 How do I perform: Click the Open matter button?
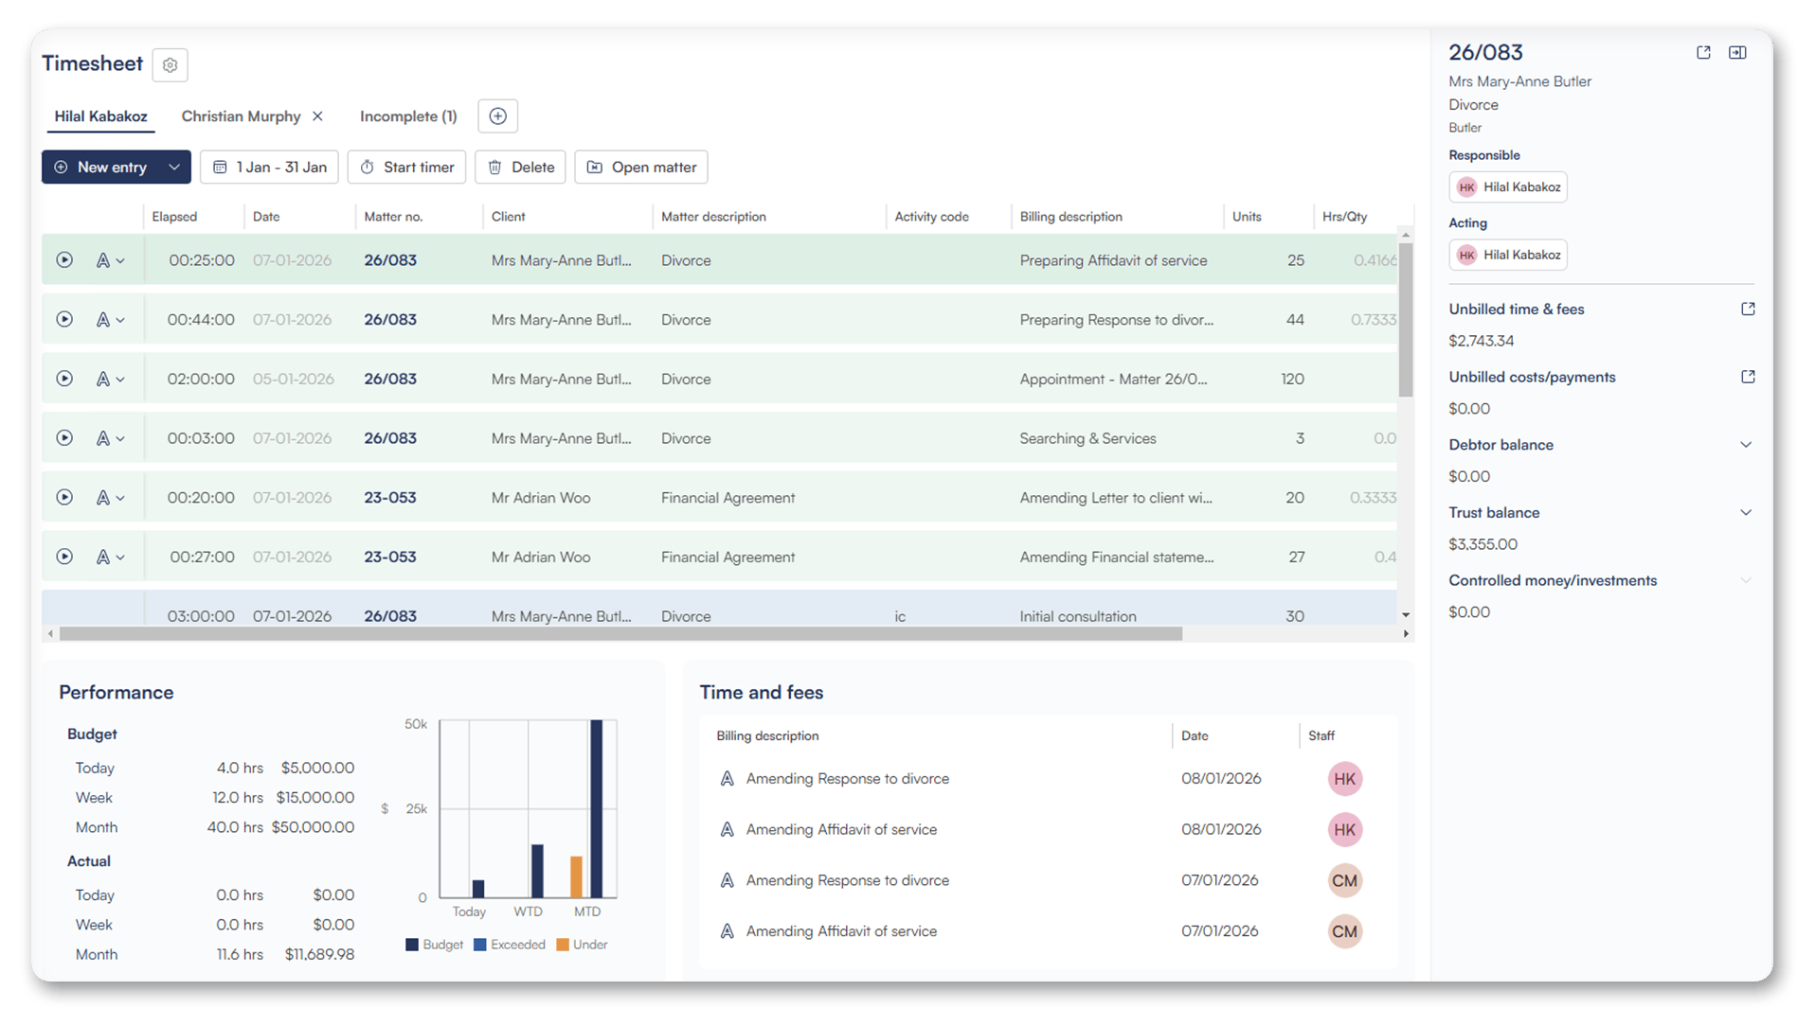[641, 168]
